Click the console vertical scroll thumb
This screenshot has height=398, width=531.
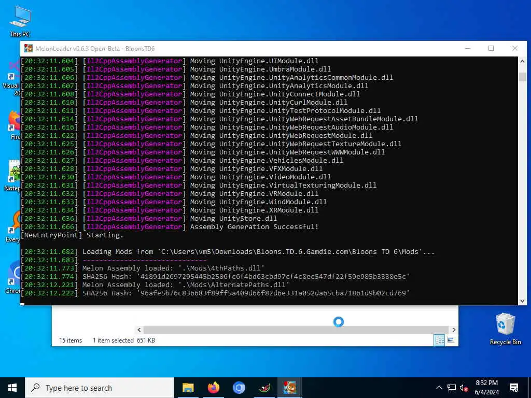[522, 77]
